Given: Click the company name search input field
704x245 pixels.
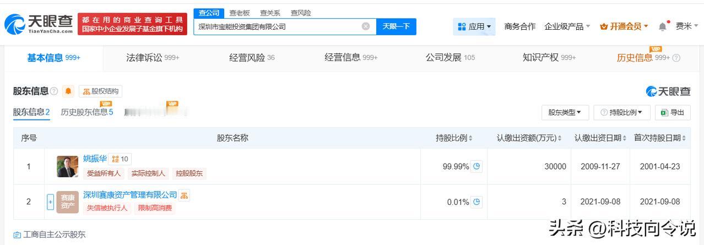Looking at the screenshot, I should click(278, 26).
